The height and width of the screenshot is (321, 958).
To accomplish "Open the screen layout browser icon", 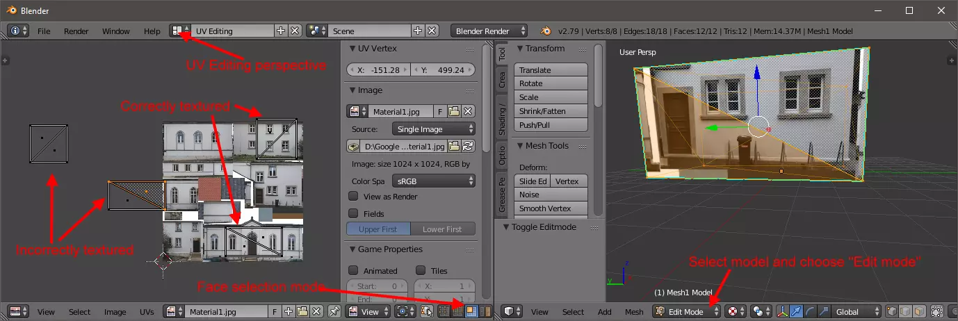I will (181, 31).
